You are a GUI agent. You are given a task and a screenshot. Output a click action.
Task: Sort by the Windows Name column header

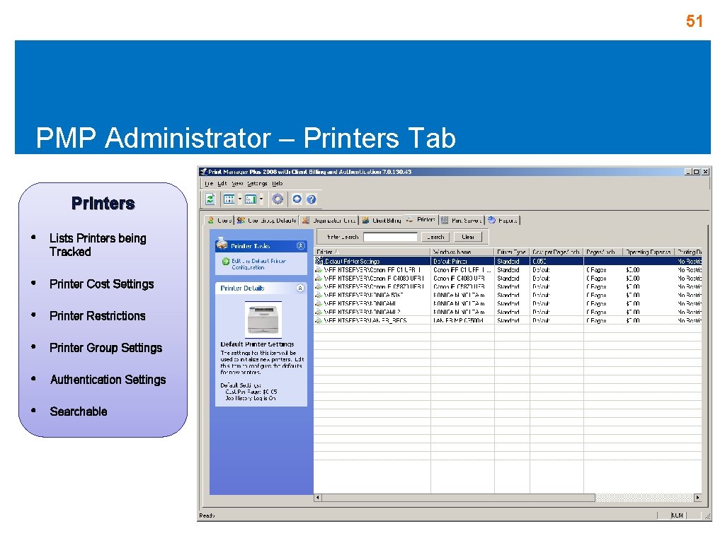[x=462, y=252]
